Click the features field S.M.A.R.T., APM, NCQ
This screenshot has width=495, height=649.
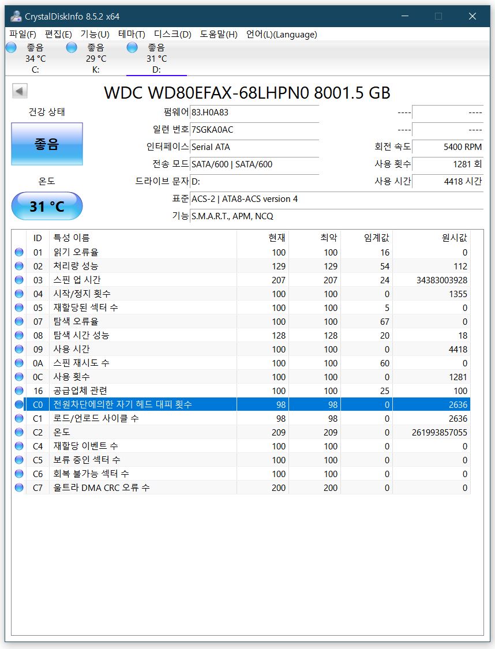(336, 216)
